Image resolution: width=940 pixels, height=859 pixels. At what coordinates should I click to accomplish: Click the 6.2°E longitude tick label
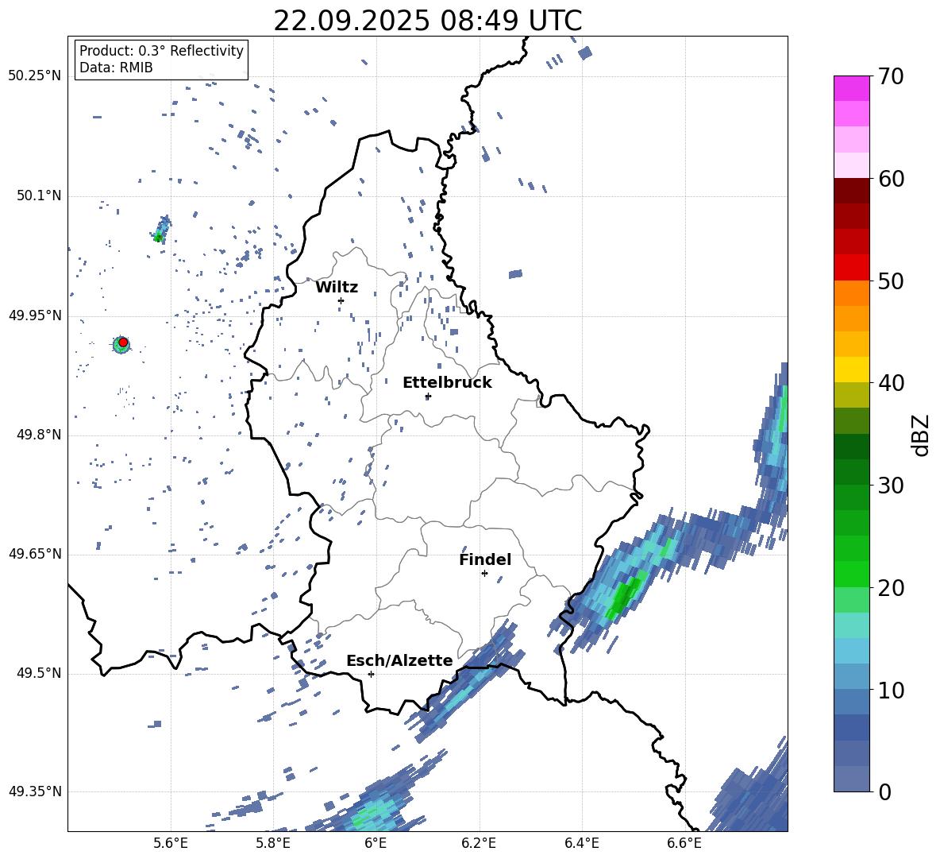pyautogui.click(x=479, y=843)
